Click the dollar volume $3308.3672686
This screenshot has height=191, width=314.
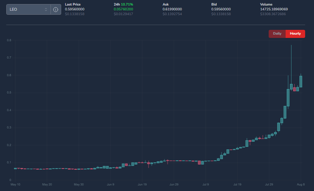click(x=273, y=14)
